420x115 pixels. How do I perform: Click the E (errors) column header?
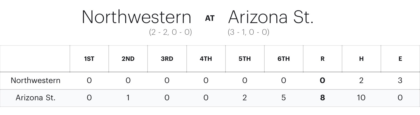coord(400,59)
